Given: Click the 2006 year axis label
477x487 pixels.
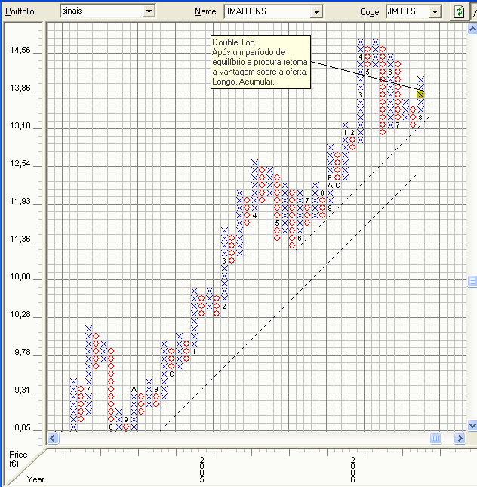Looking at the screenshot, I should [352, 470].
